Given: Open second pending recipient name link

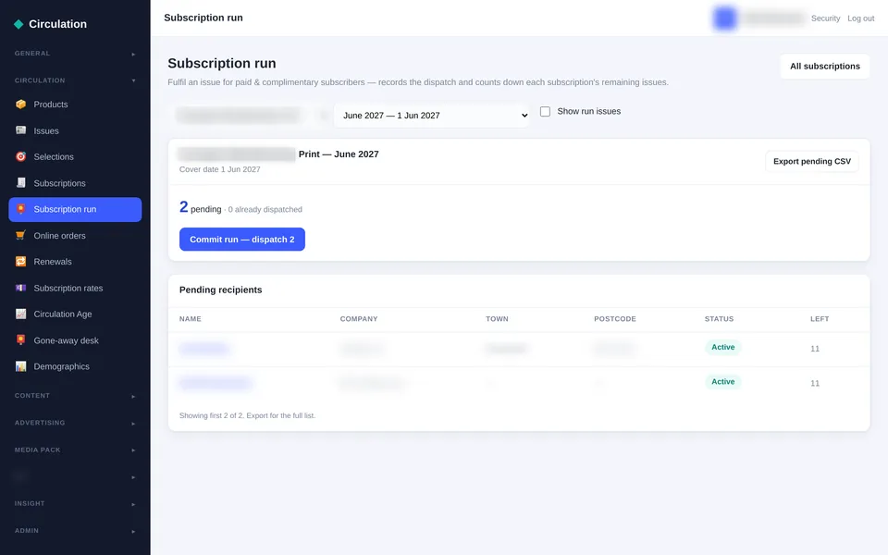Looking at the screenshot, I should click(x=216, y=383).
